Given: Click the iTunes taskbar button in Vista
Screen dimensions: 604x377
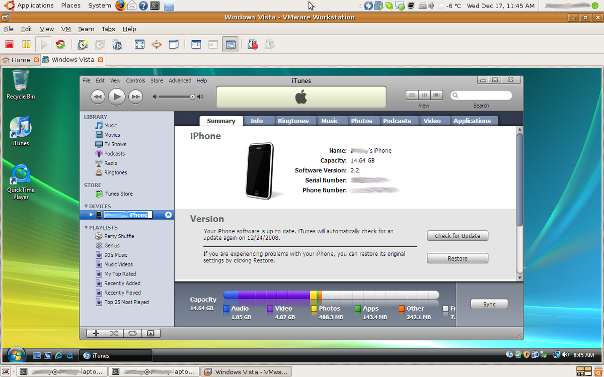Looking at the screenshot, I should click(116, 355).
